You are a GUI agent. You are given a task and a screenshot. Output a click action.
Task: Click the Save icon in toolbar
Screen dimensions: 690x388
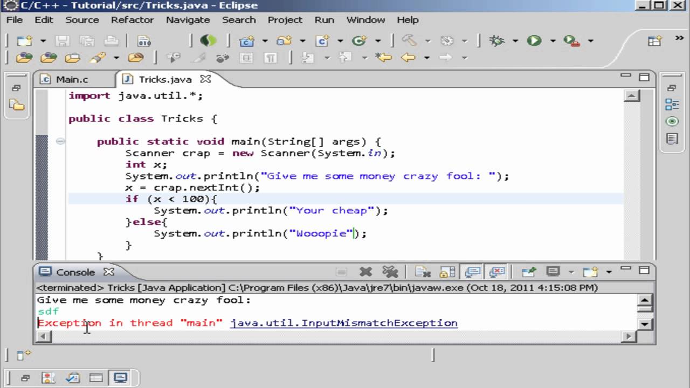pos(63,40)
